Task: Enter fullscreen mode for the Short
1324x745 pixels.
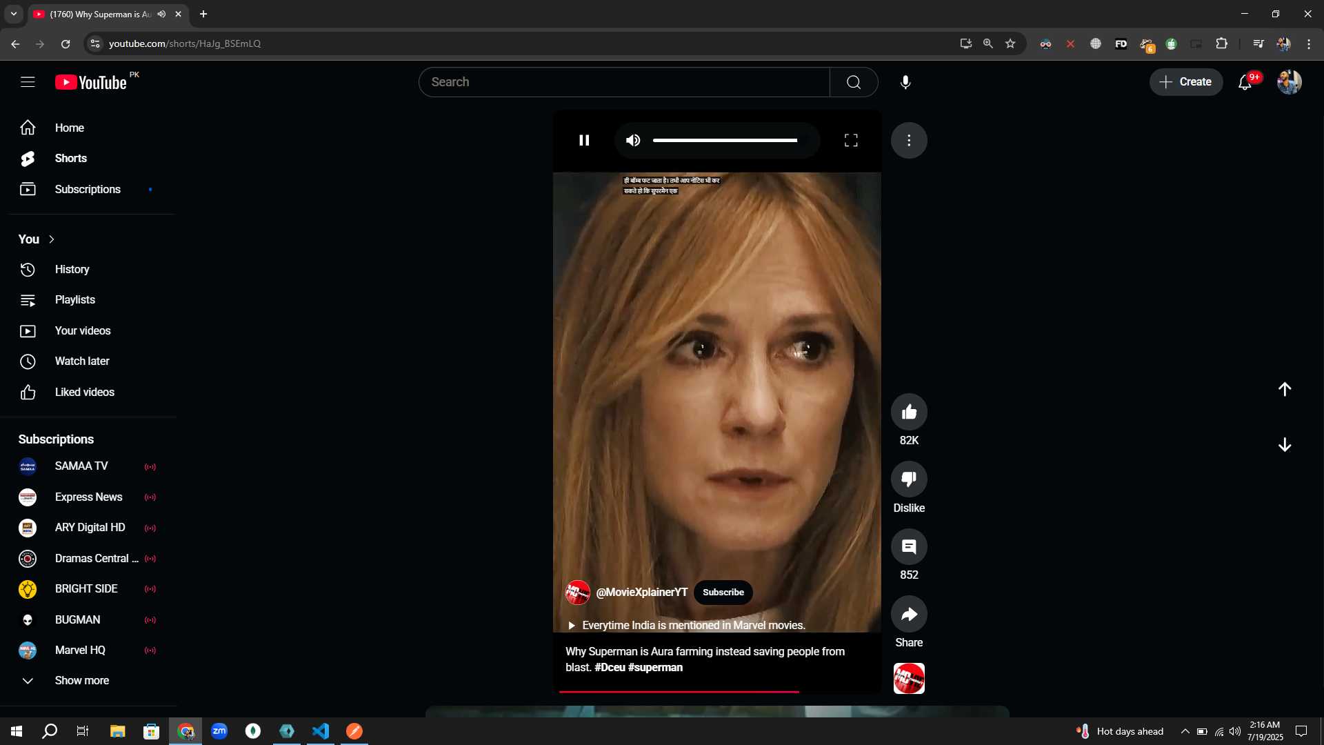Action: 851,140
